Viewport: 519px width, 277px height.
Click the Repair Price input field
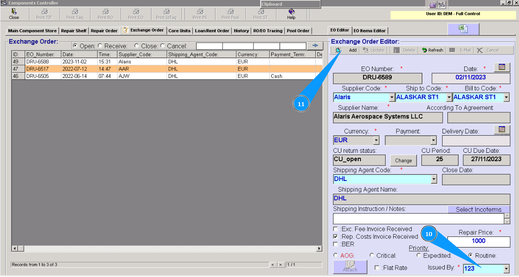[x=479, y=241]
